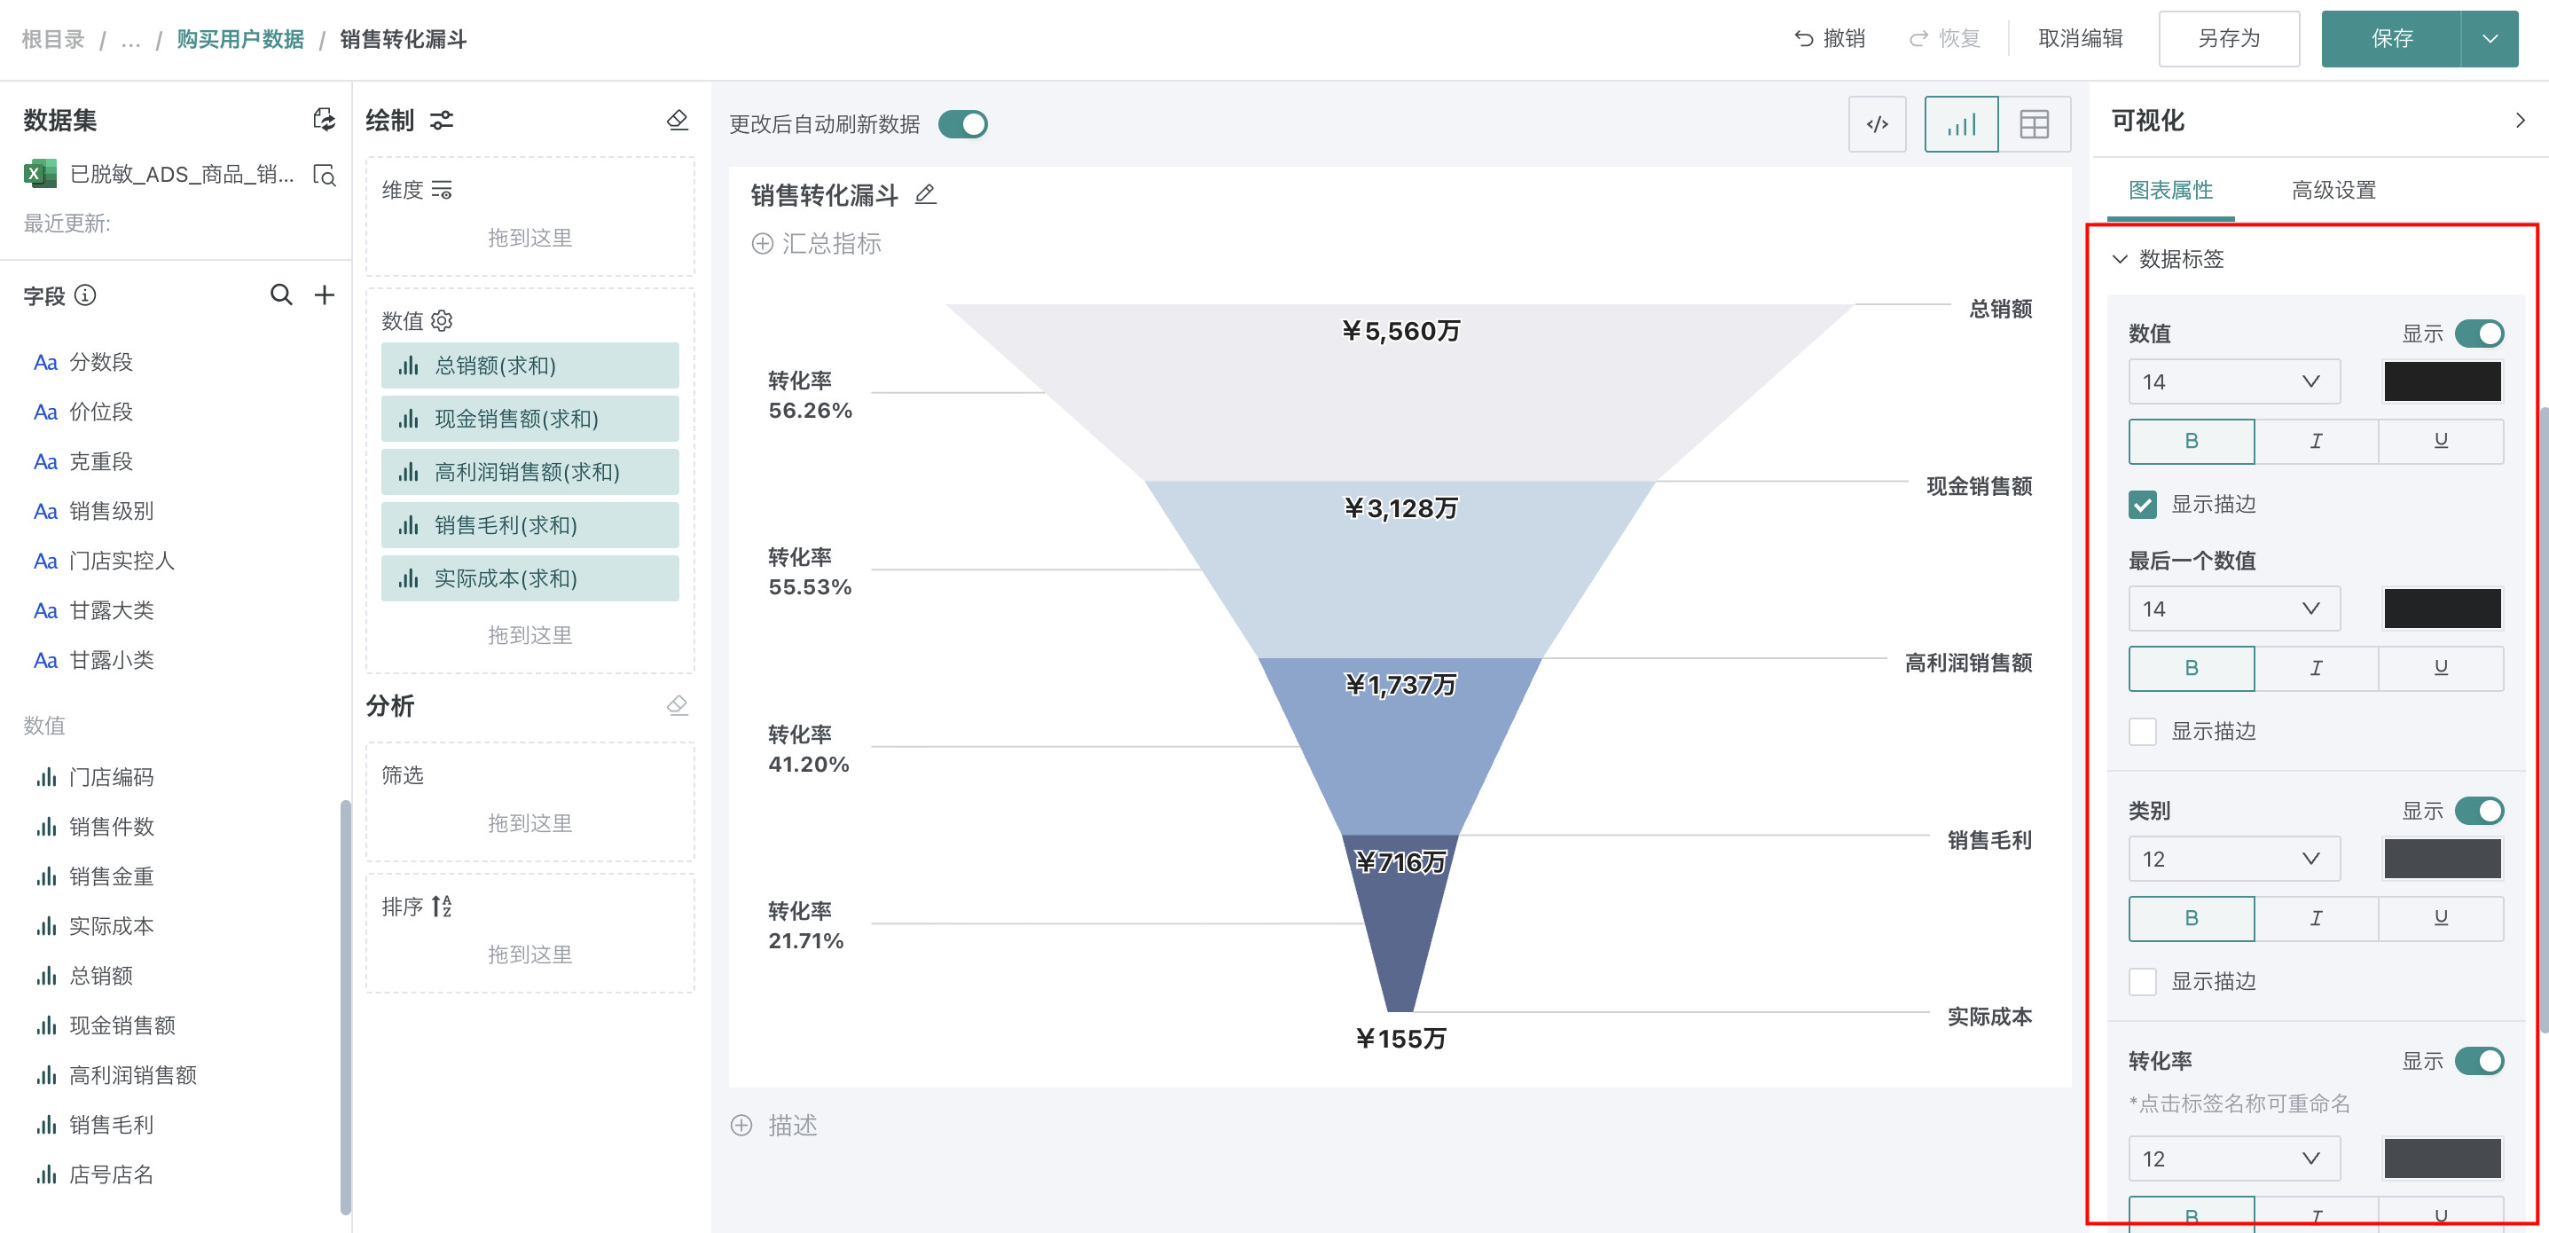Open the save options dropdown arrow
Screen dimensions: 2549x1233
pyautogui.click(x=2490, y=39)
